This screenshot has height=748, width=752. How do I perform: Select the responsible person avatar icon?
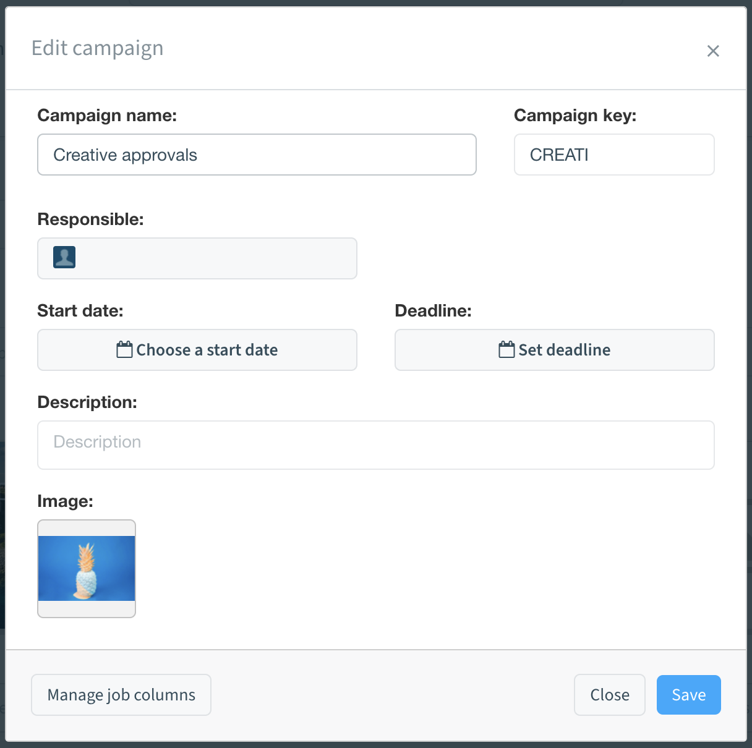pos(65,257)
